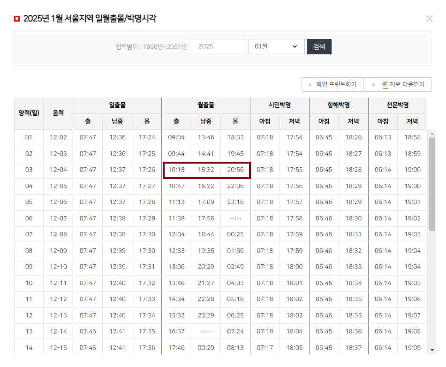Click the 자료 다운받기 download button
The width and height of the screenshot is (446, 367).
(x=398, y=84)
